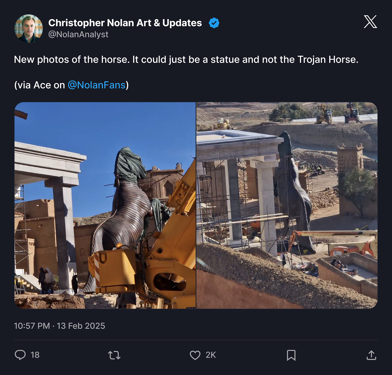Click the retweet arrows icon
The width and height of the screenshot is (392, 375).
pyautogui.click(x=114, y=355)
